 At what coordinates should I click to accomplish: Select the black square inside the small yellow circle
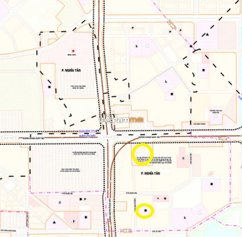pyautogui.click(x=146, y=210)
